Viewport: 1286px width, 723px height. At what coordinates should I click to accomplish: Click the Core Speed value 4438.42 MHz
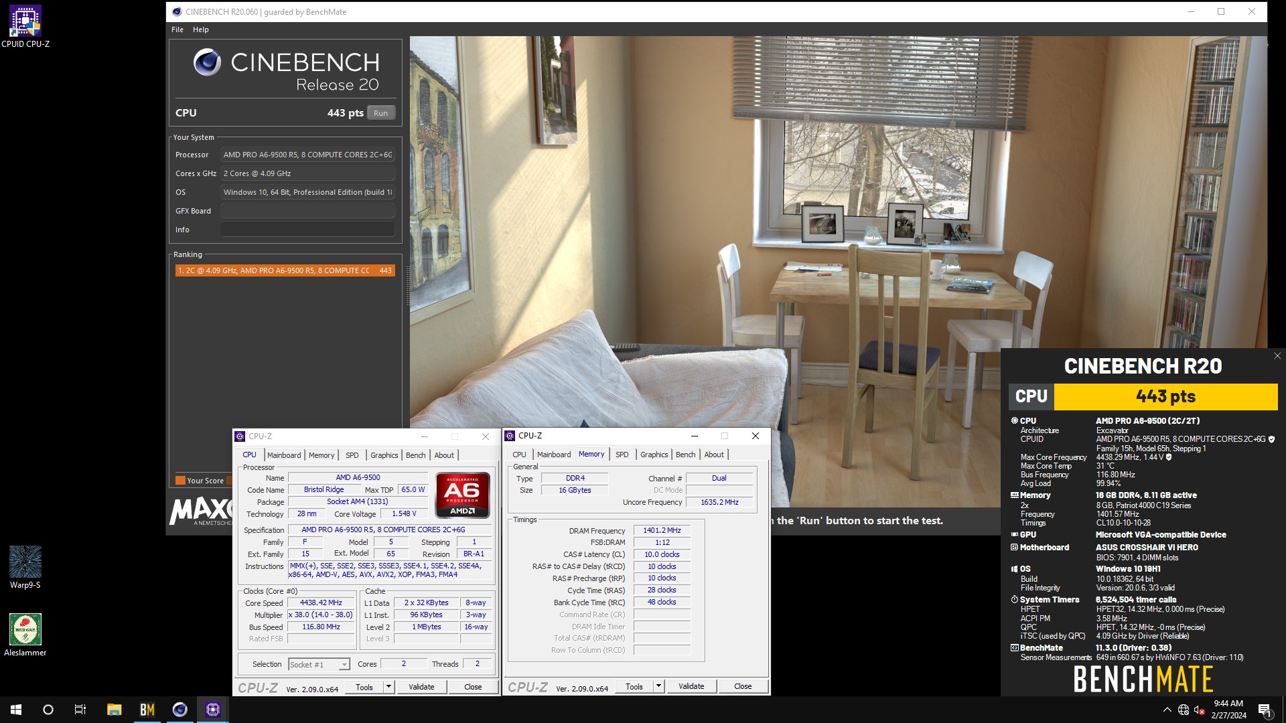pyautogui.click(x=321, y=603)
